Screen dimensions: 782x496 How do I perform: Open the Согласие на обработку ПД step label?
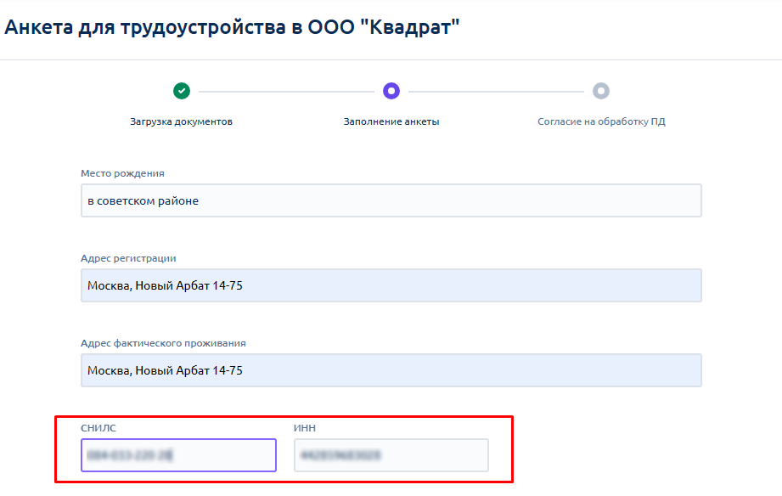tap(601, 121)
